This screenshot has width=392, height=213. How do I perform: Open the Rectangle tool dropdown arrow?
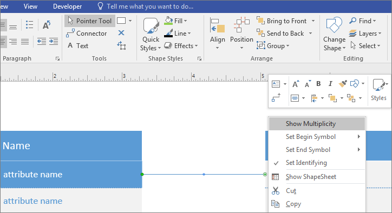[x=130, y=21]
